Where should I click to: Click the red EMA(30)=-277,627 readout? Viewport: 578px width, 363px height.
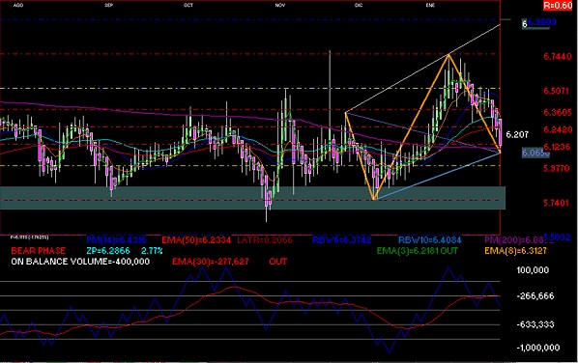211,262
